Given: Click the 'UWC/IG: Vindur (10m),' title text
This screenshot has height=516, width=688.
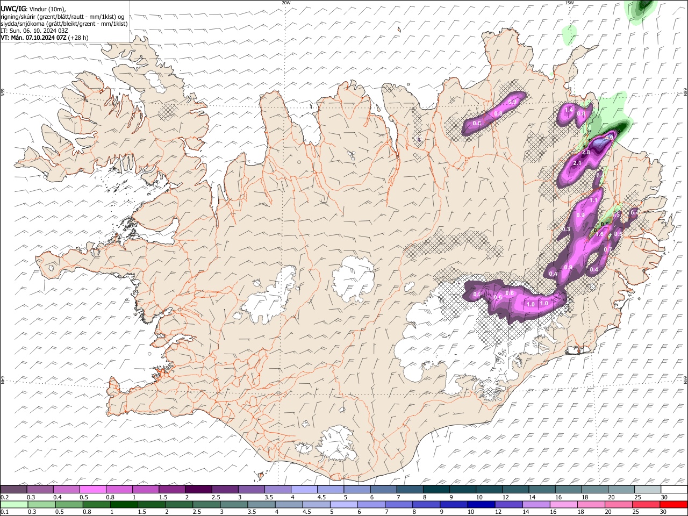Looking at the screenshot, I should click(33, 9).
